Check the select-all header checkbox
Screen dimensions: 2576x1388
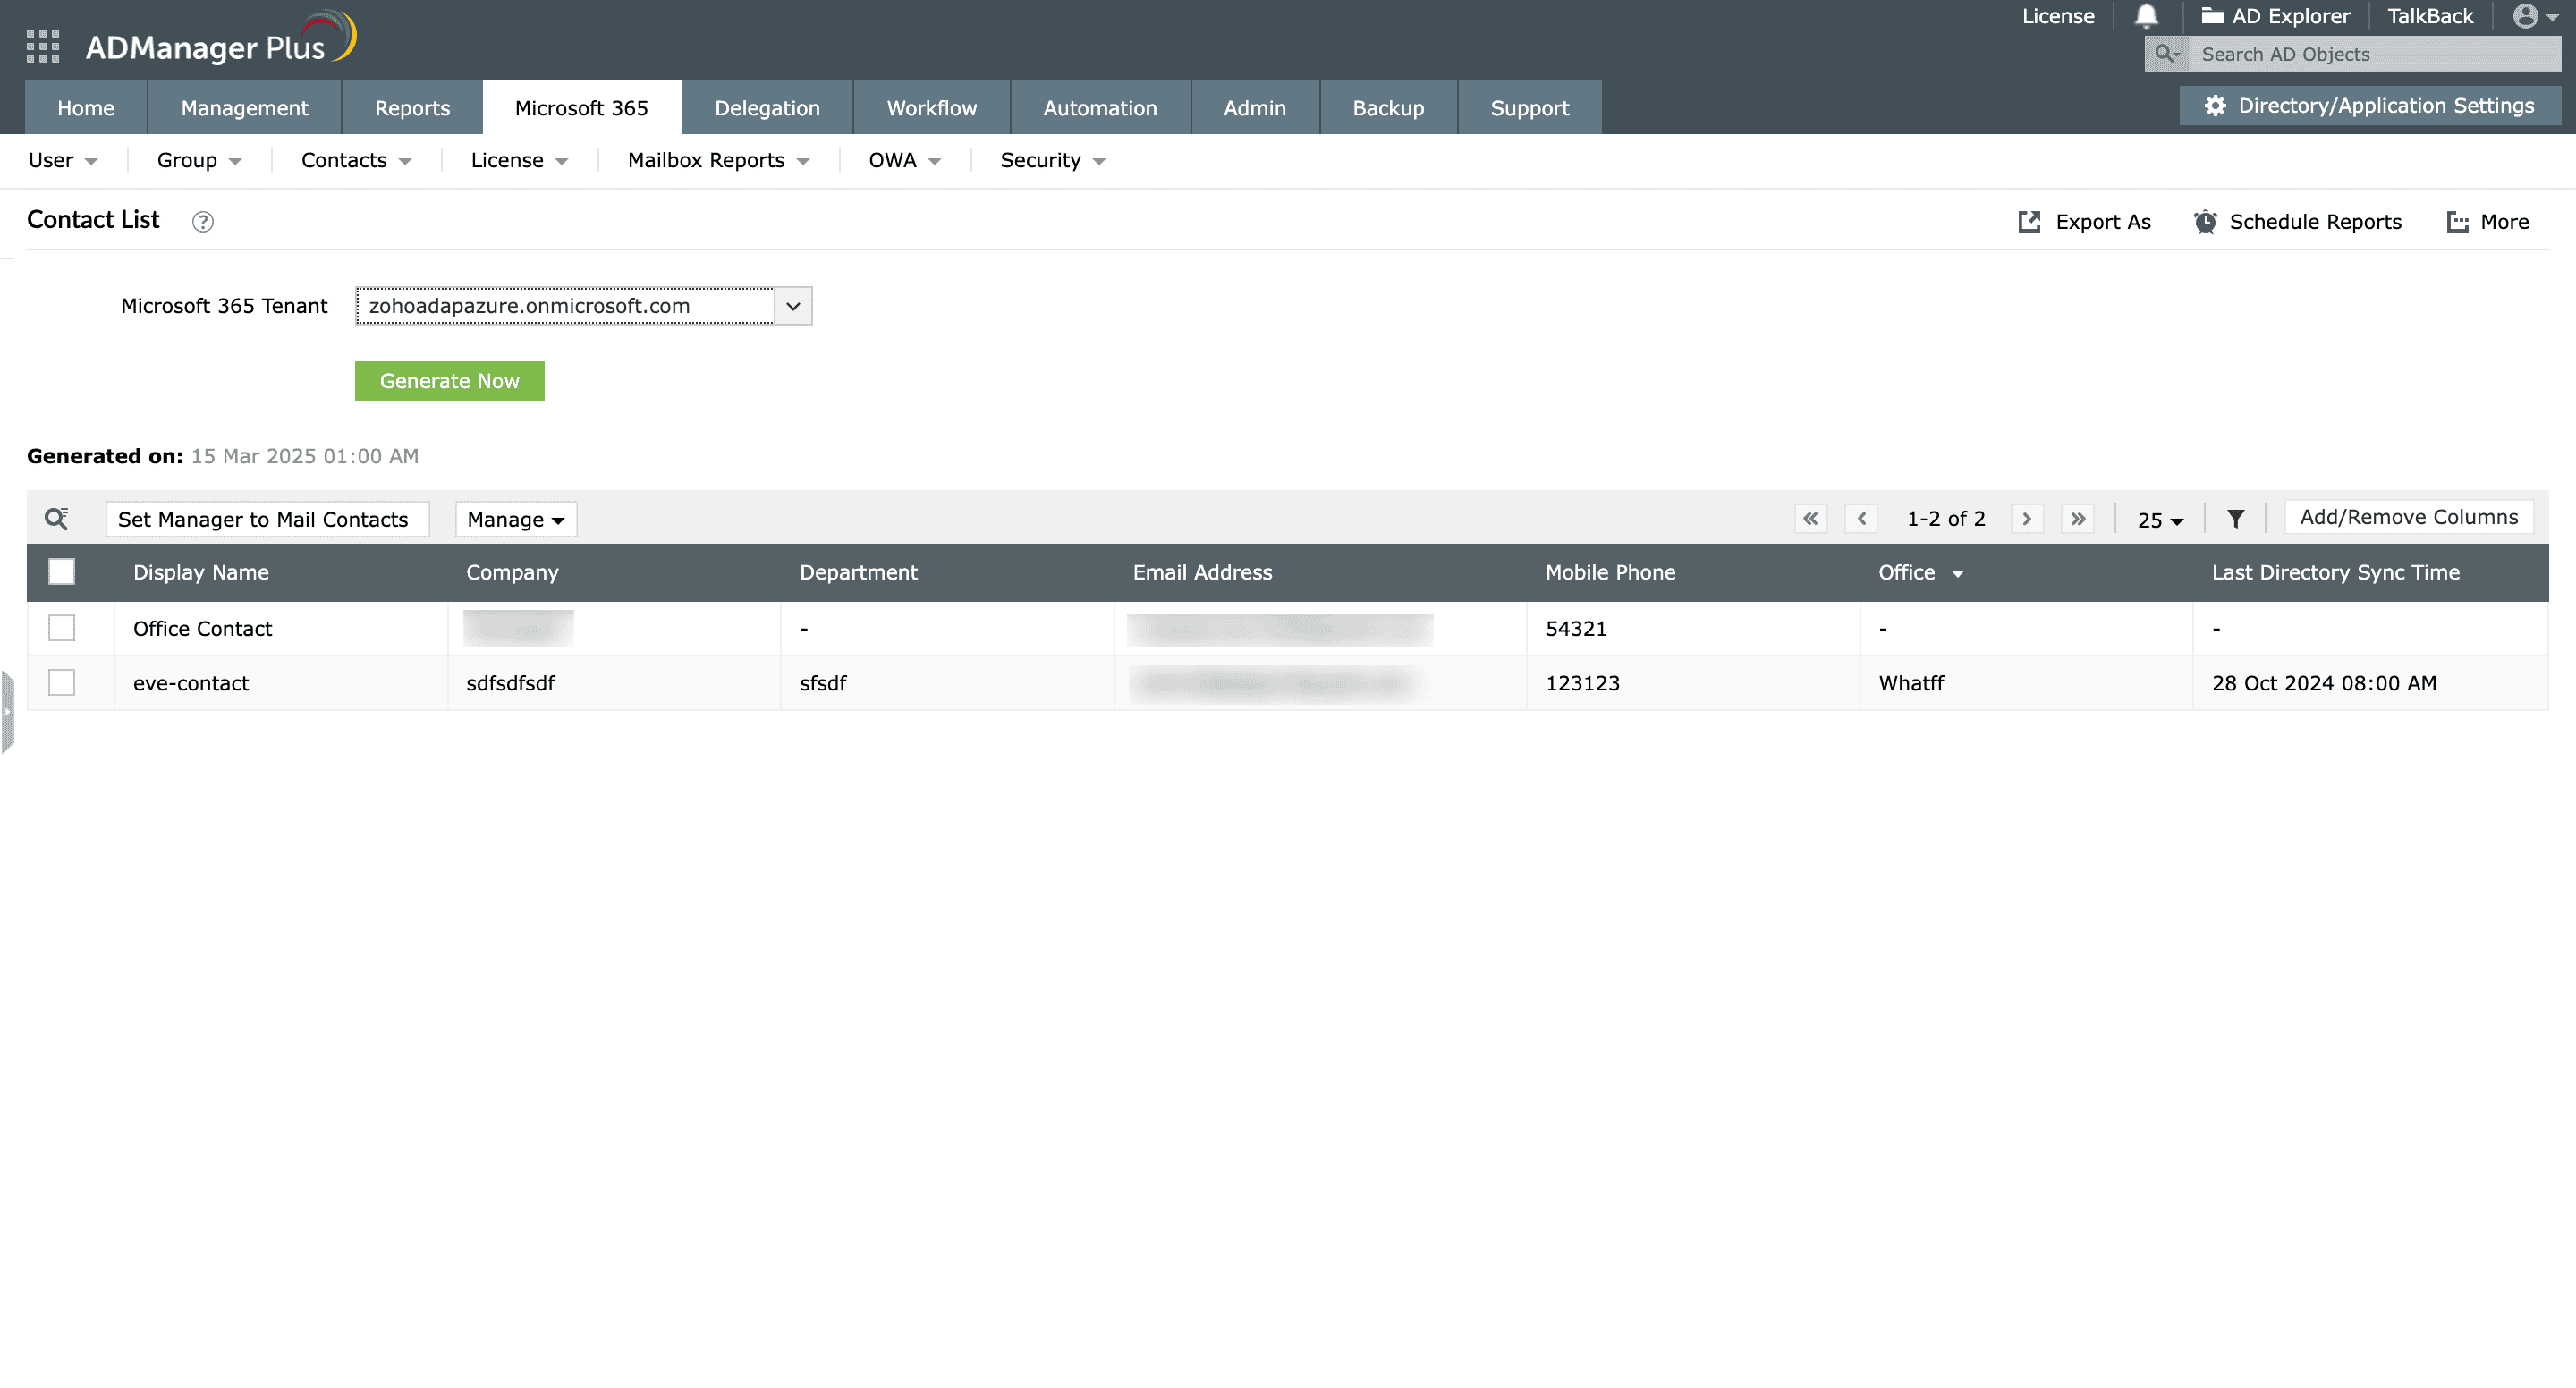pyautogui.click(x=62, y=572)
